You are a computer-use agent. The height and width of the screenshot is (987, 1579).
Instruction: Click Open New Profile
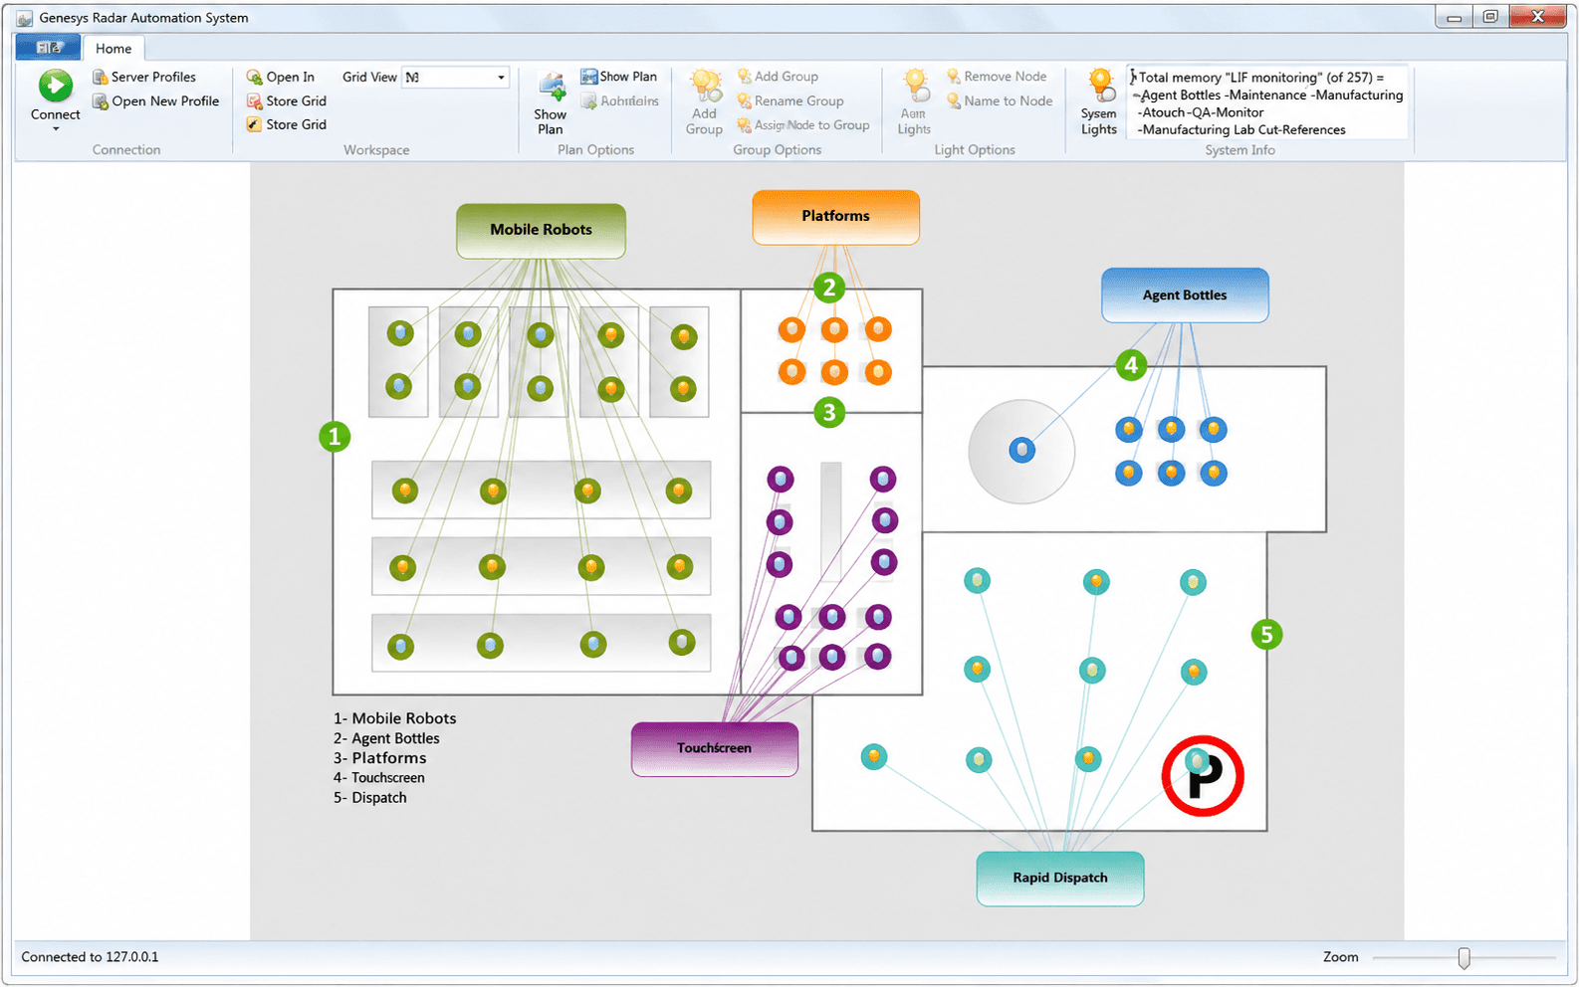pos(155,101)
